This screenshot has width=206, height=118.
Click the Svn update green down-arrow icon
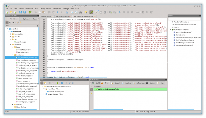[x=57, y=83]
